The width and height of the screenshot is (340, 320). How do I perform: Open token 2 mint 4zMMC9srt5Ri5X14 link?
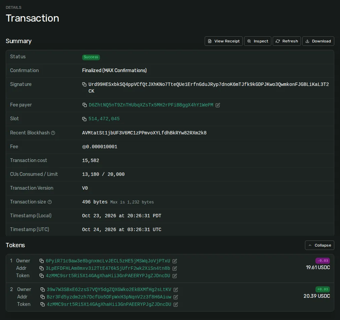tap(109, 305)
